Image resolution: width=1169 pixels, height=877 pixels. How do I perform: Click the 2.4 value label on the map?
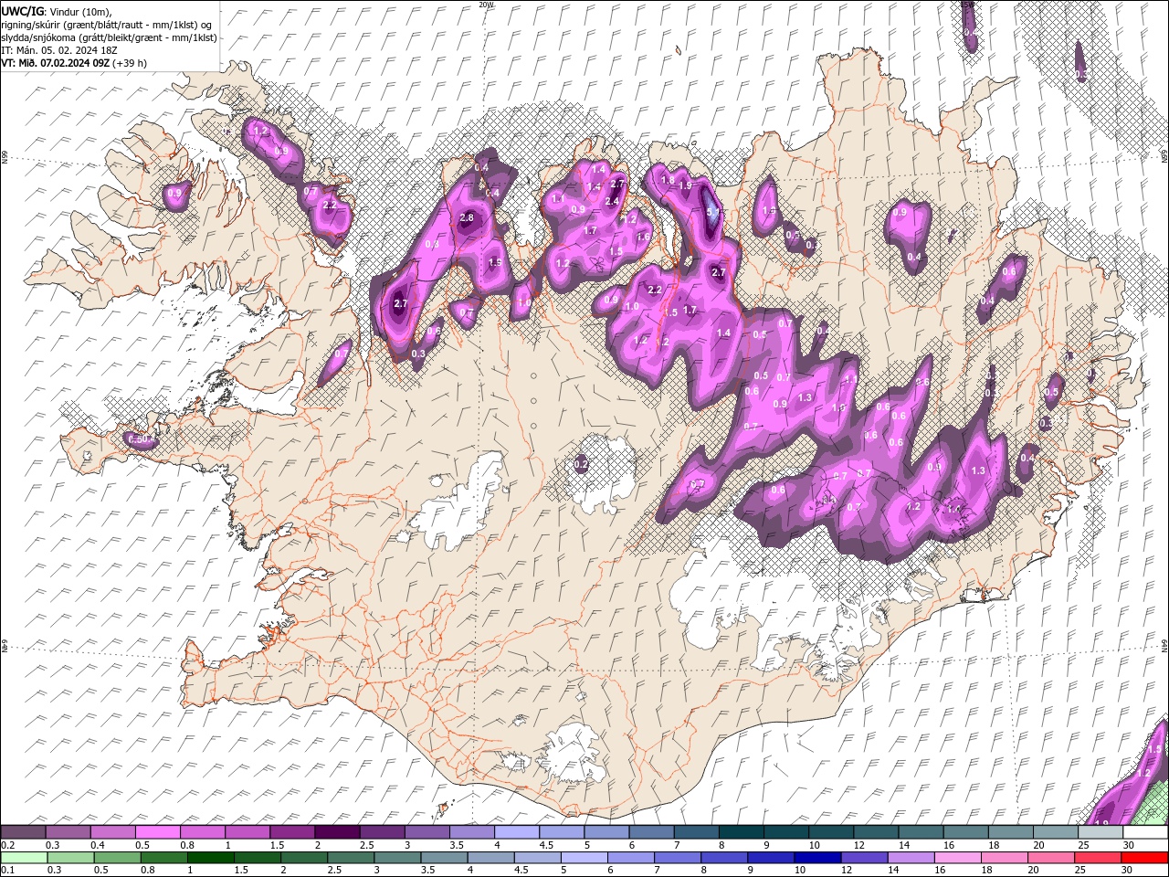pyautogui.click(x=612, y=202)
